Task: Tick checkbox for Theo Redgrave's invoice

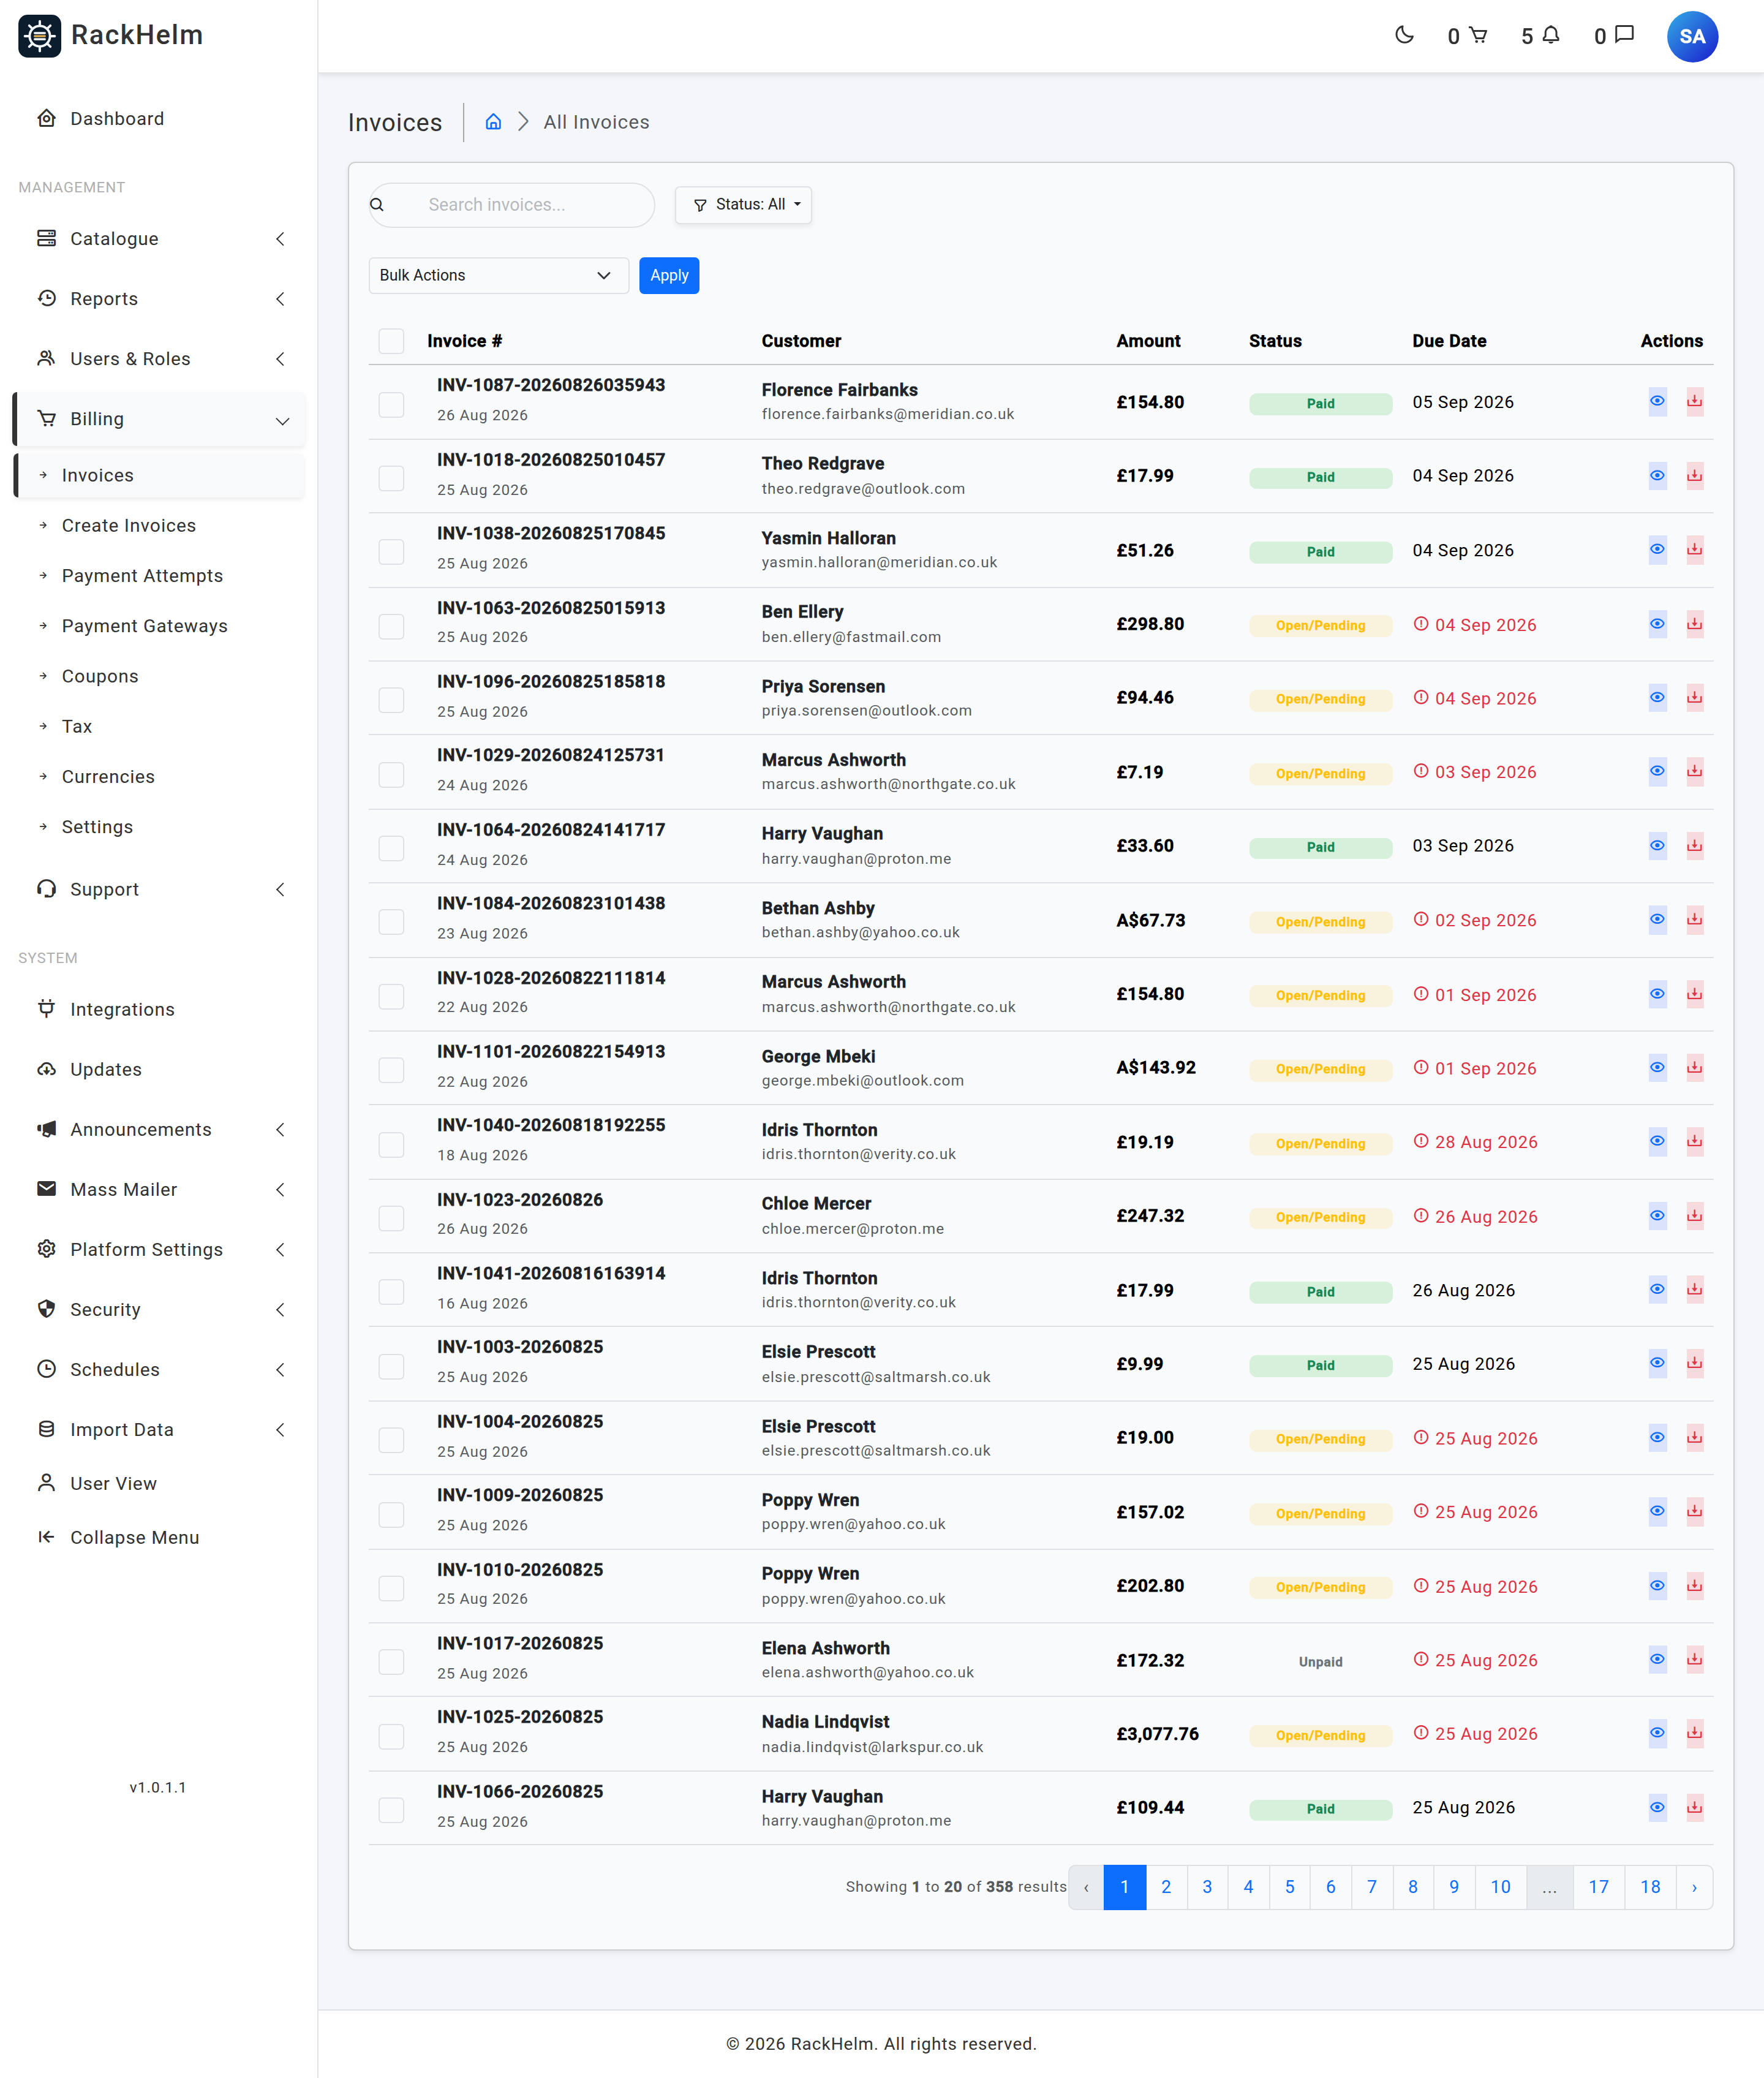Action: (x=391, y=478)
